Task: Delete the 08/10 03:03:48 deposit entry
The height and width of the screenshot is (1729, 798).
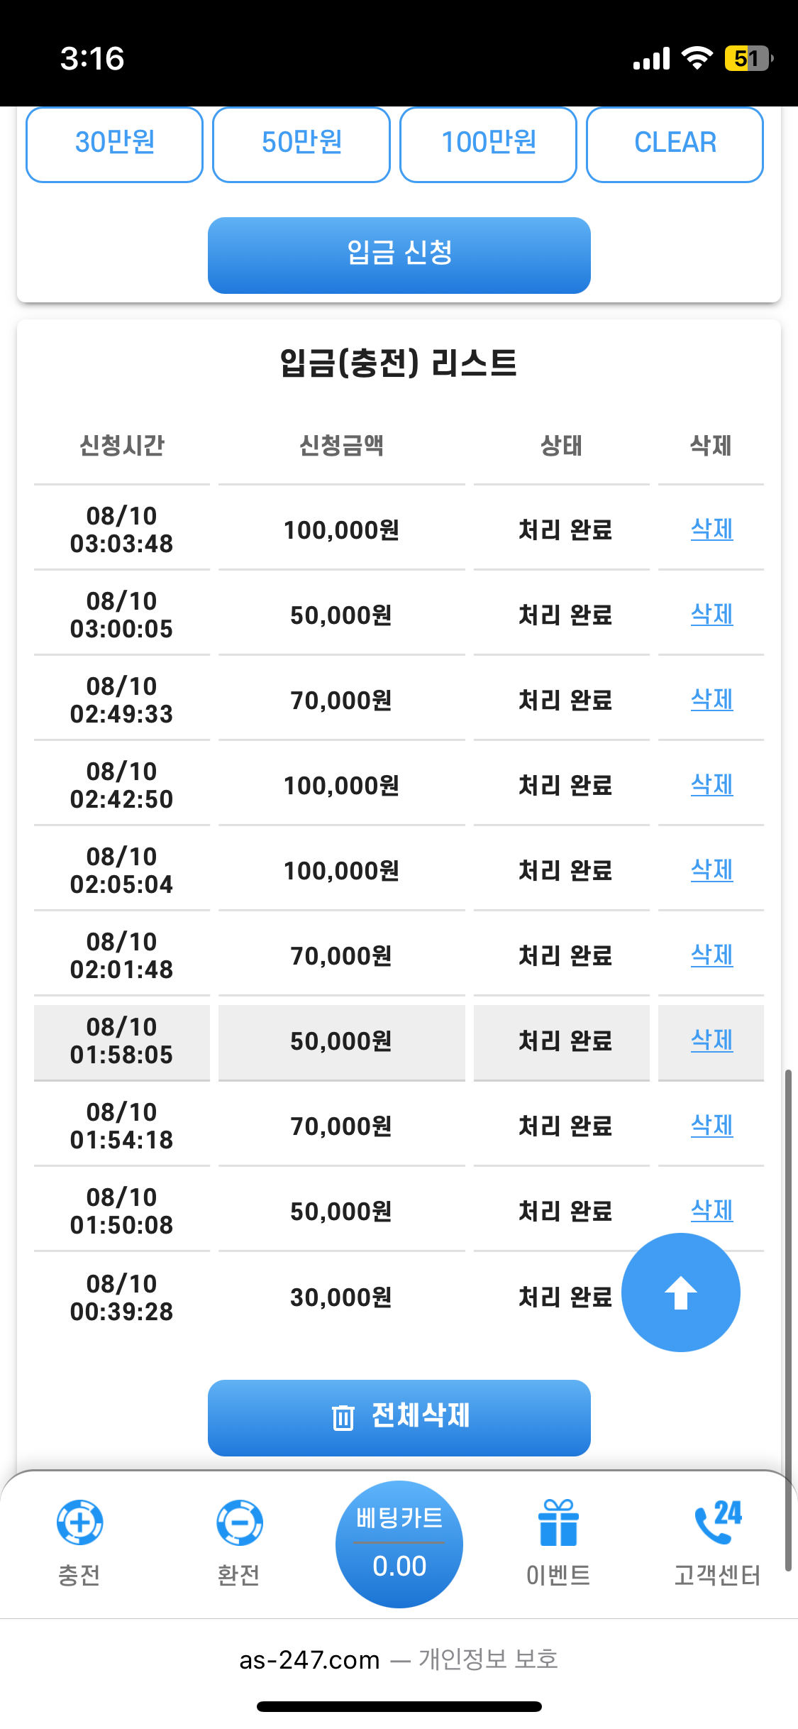Action: [711, 529]
